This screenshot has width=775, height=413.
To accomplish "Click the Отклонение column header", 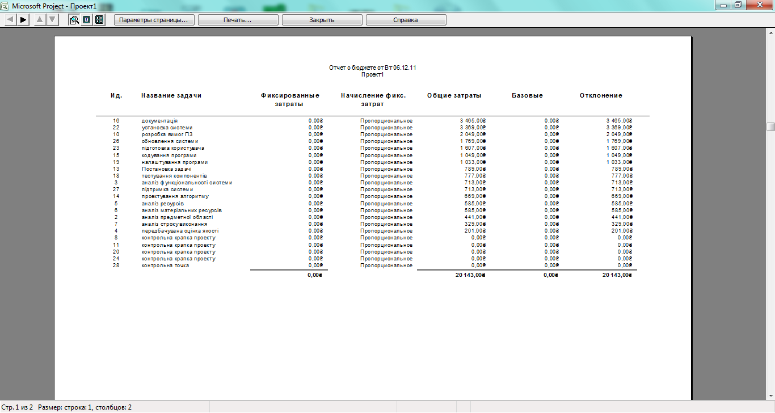I will [601, 95].
